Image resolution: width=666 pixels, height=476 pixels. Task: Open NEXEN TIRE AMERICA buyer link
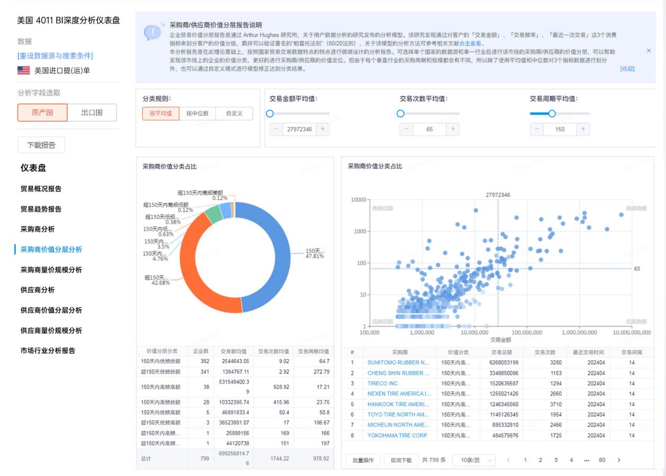[x=399, y=393]
